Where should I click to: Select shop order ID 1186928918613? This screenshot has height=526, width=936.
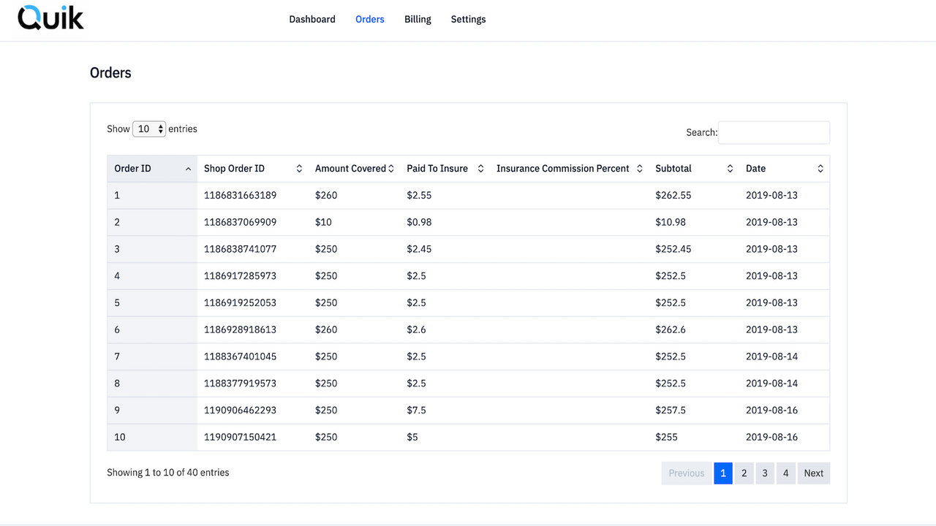click(240, 329)
